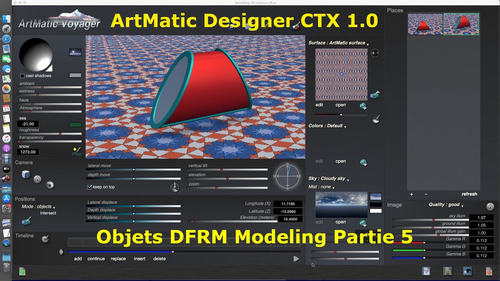Open Trash in the dock

tap(6, 267)
